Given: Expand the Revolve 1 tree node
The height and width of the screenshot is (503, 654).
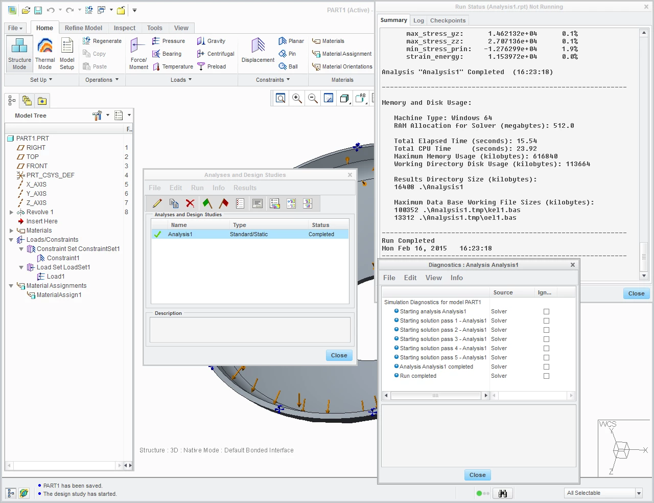Looking at the screenshot, I should [x=11, y=212].
